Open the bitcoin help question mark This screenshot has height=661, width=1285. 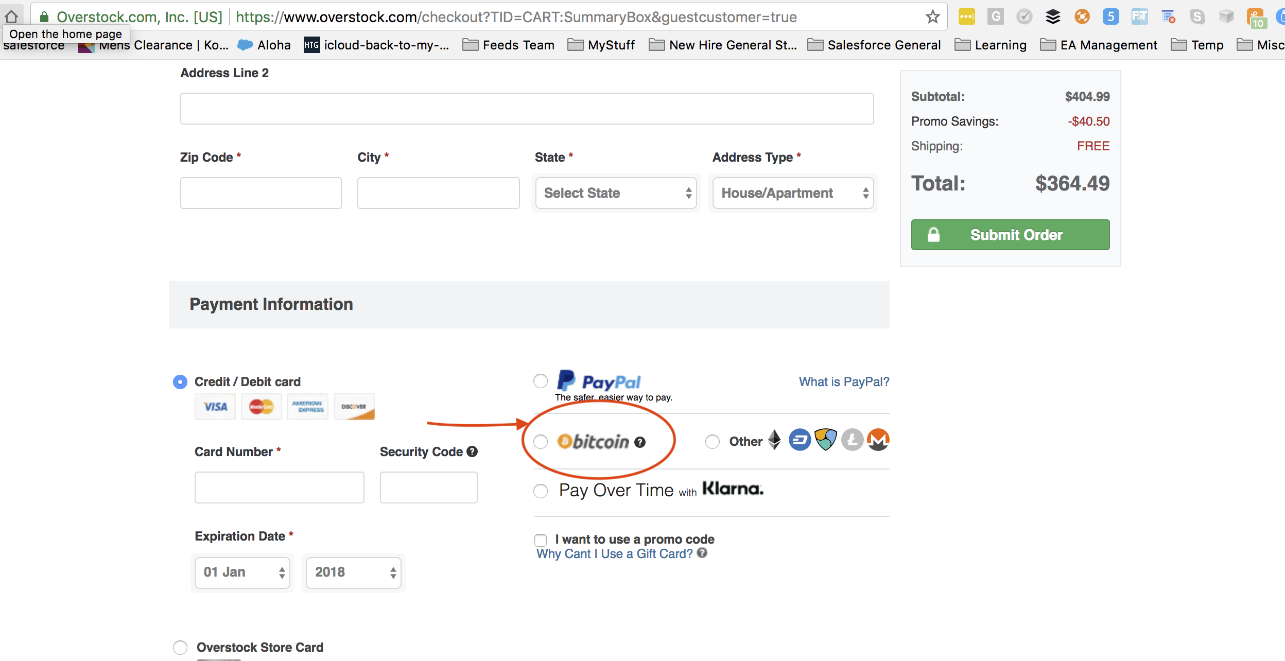[640, 442]
